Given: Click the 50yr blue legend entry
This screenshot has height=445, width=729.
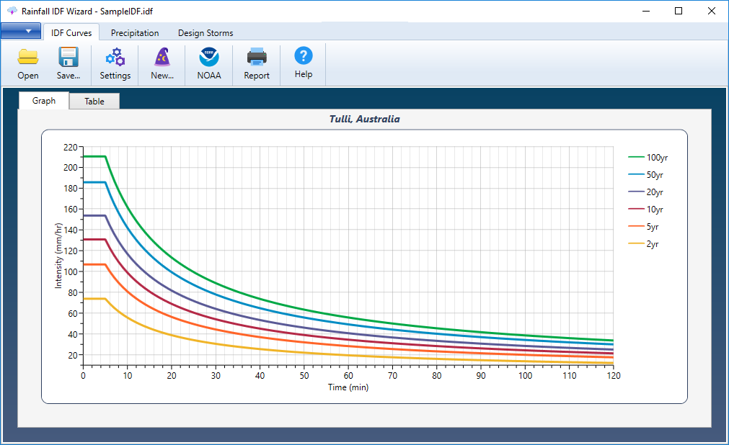Looking at the screenshot, I should 646,175.
